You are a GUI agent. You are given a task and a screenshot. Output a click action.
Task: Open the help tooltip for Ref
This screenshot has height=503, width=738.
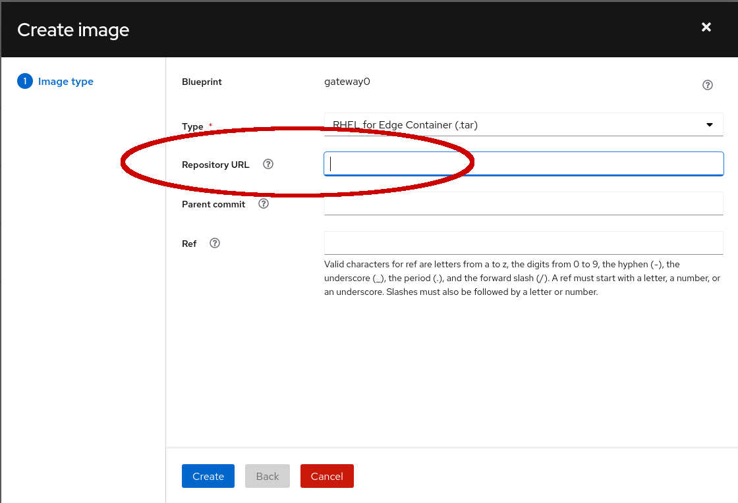[x=215, y=243]
